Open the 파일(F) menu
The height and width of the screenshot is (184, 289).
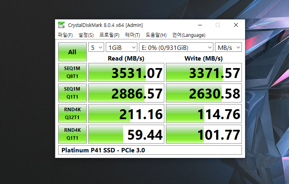coord(65,35)
